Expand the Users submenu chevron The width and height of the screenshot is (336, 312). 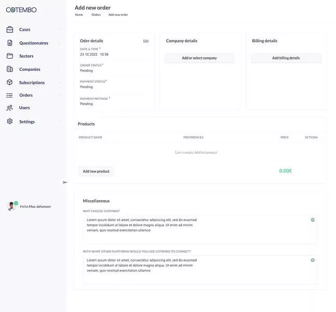click(59, 108)
